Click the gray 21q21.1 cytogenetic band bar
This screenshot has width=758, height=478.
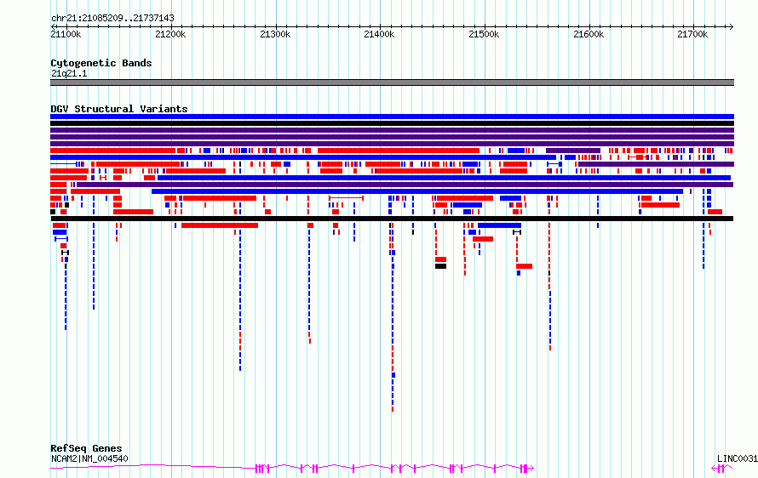pyautogui.click(x=392, y=83)
